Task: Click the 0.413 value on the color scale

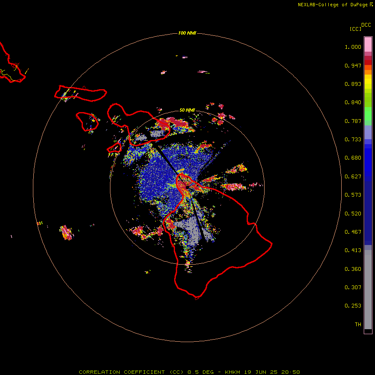Action: (x=353, y=250)
